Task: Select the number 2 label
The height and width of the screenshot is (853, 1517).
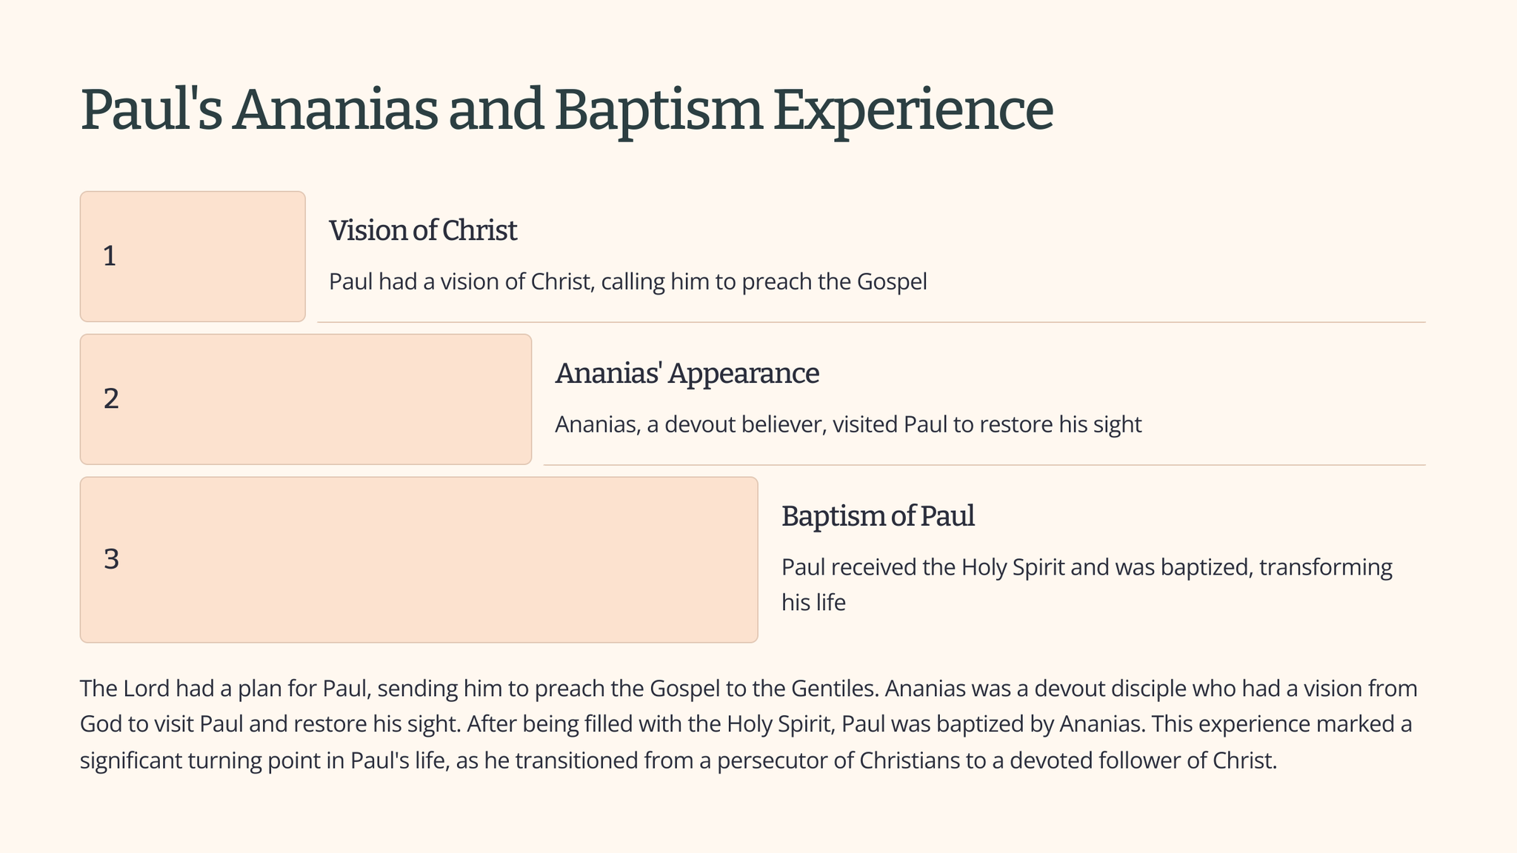Action: tap(111, 399)
